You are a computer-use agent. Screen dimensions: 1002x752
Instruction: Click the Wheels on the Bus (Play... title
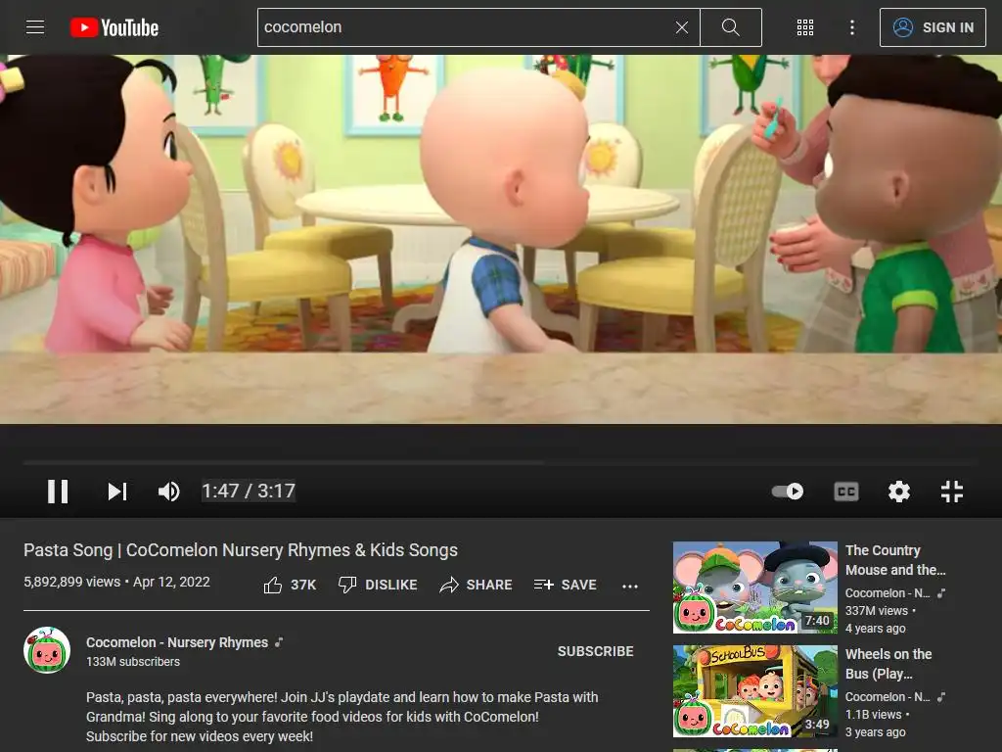pyautogui.click(x=888, y=663)
